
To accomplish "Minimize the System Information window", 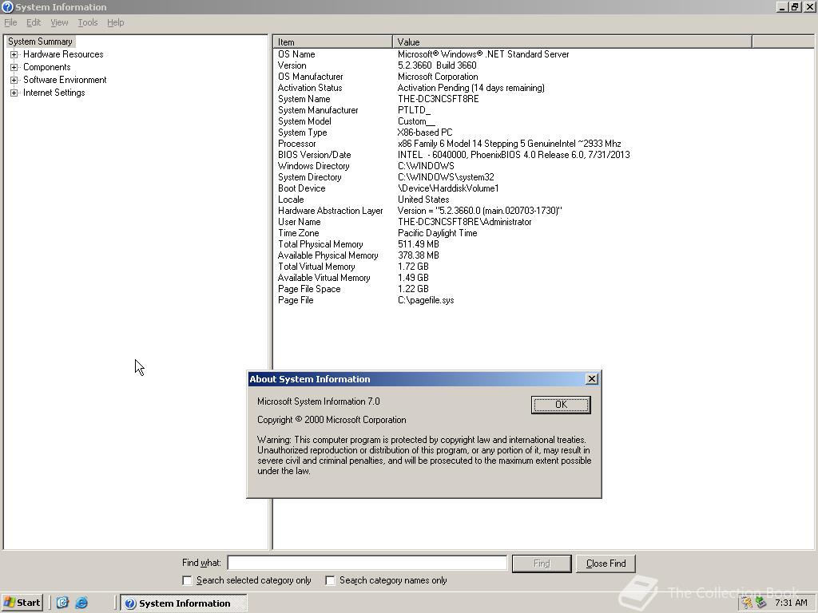I will click(782, 7).
